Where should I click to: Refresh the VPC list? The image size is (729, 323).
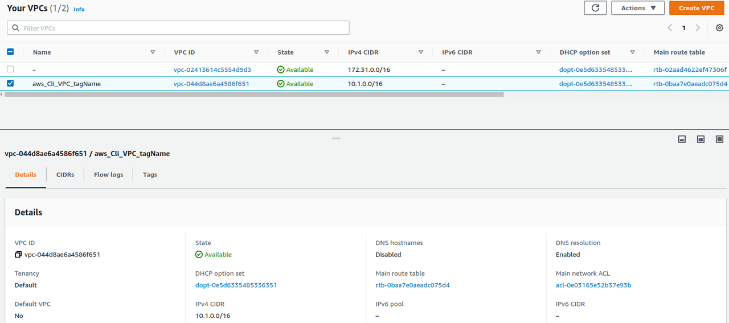point(595,8)
